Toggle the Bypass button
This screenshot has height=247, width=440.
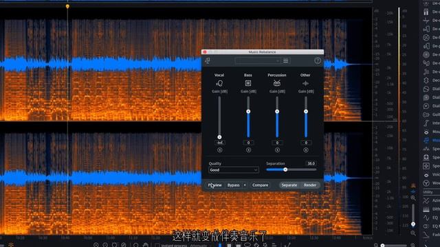click(234, 185)
